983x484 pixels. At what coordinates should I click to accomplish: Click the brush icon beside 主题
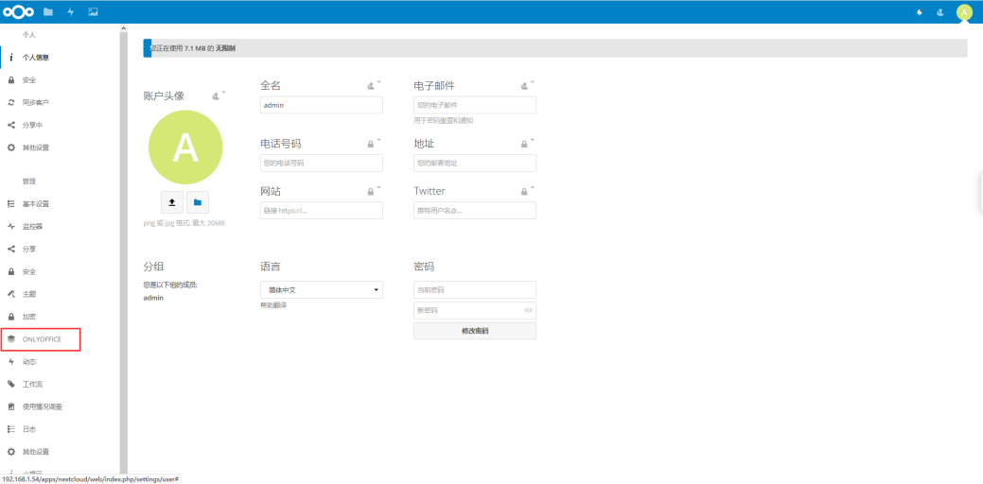point(10,294)
